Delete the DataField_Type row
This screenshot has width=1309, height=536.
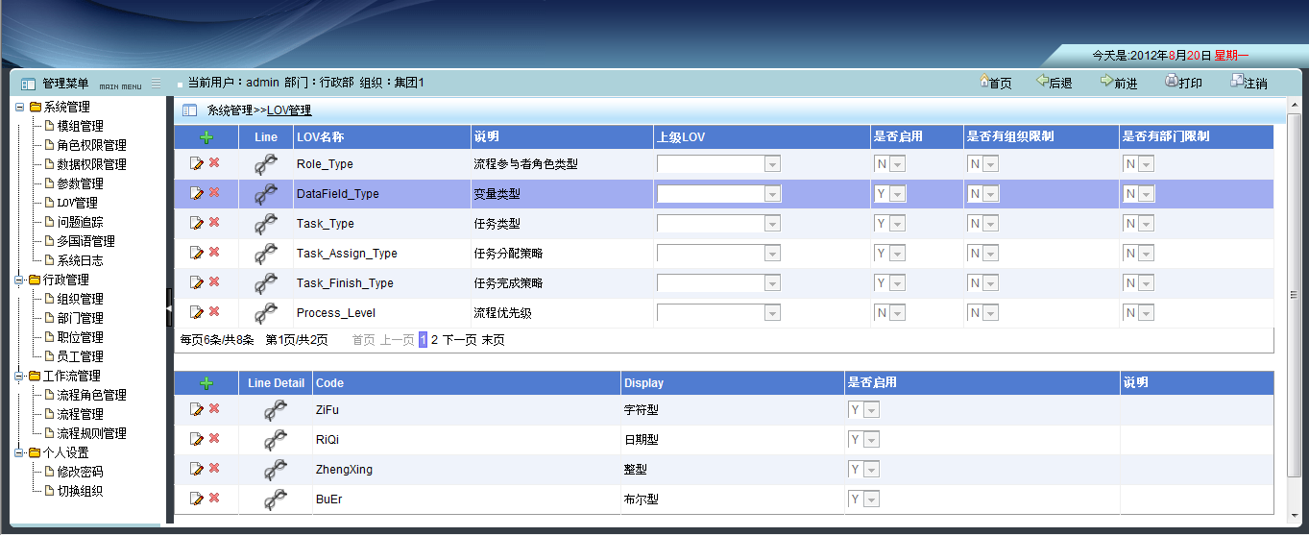click(214, 193)
